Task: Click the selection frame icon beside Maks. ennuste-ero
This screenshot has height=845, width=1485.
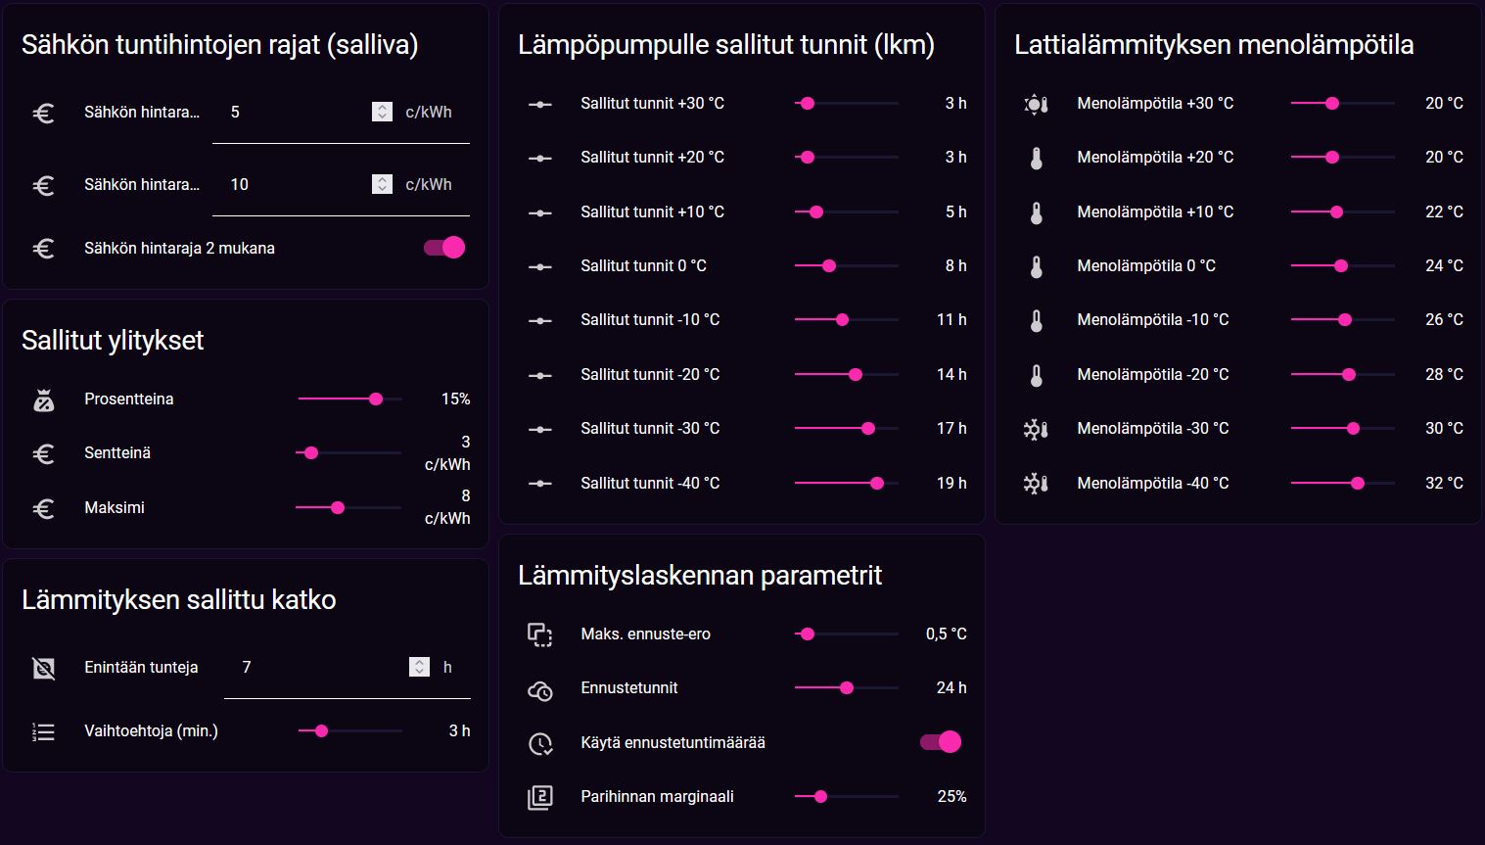Action: coord(538,635)
